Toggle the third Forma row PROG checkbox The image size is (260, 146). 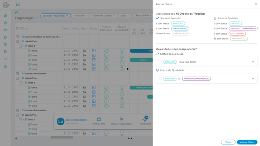pyautogui.click(x=94, y=60)
